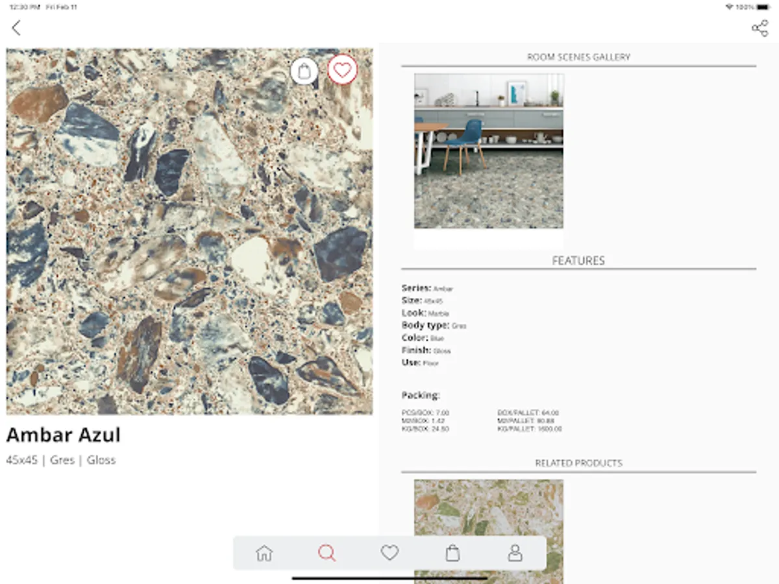The width and height of the screenshot is (779, 584).
Task: Tap the battery indicator in status bar
Action: [762, 6]
